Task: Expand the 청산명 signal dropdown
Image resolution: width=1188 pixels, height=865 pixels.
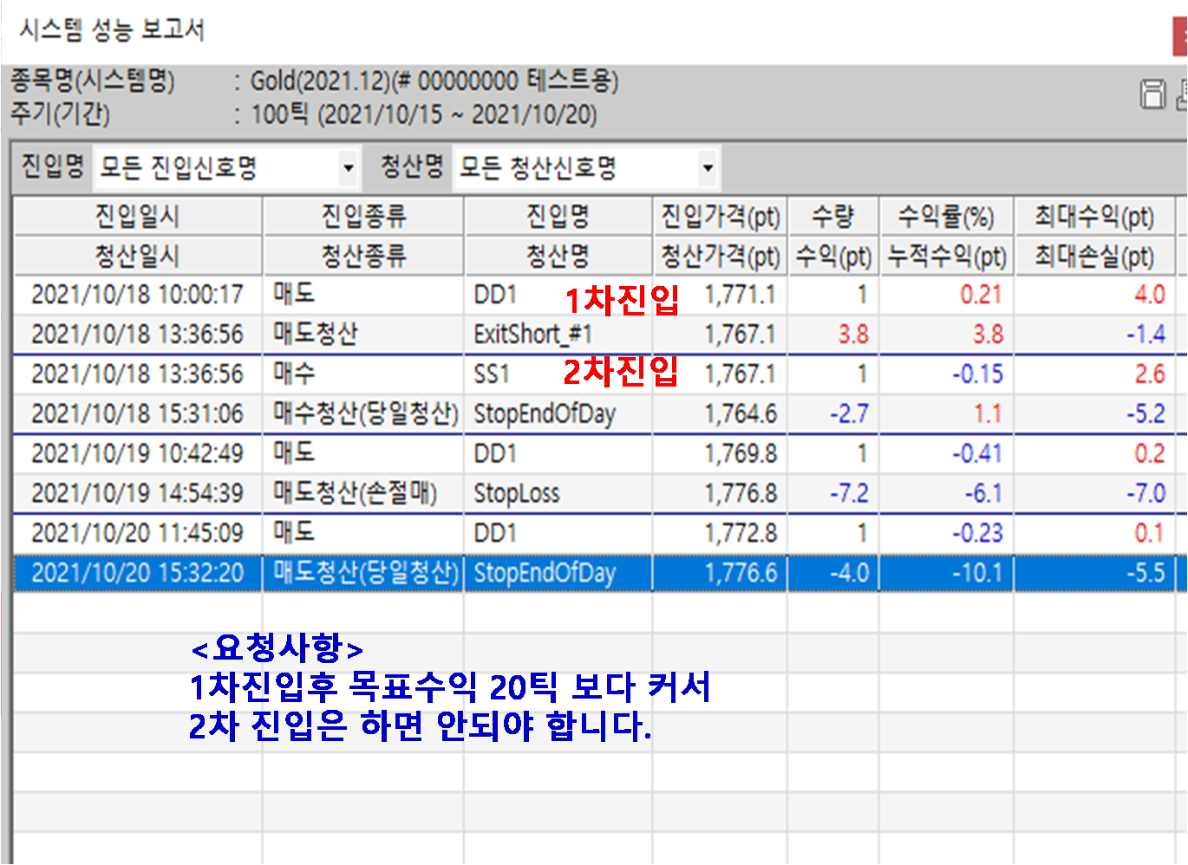Action: (708, 167)
